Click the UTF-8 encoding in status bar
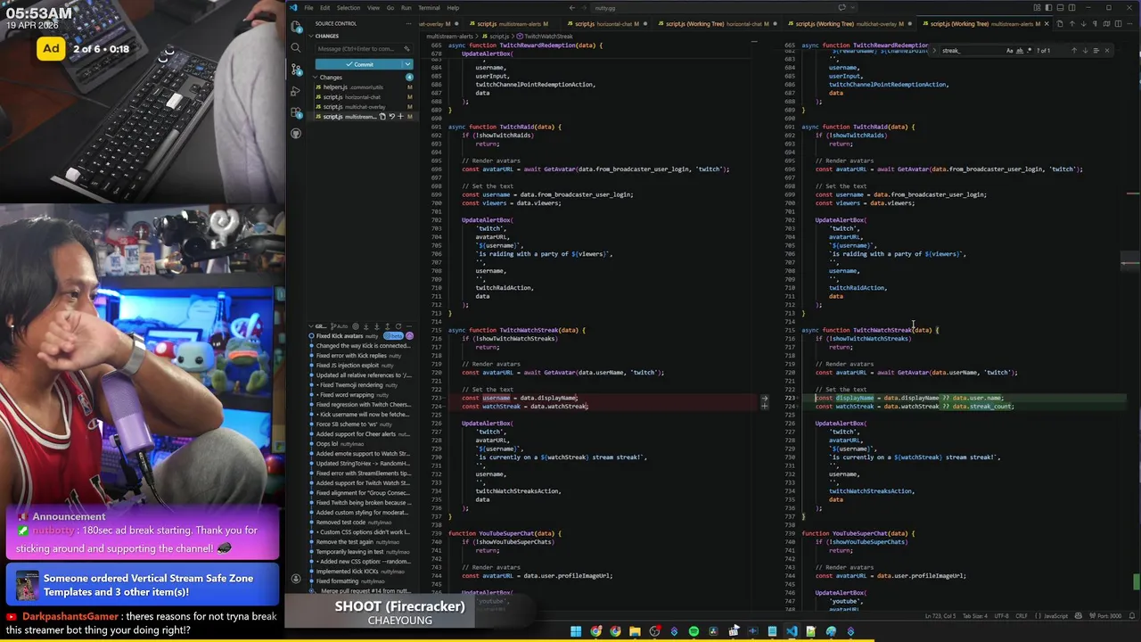This screenshot has height=642, width=1141. tap(1001, 615)
